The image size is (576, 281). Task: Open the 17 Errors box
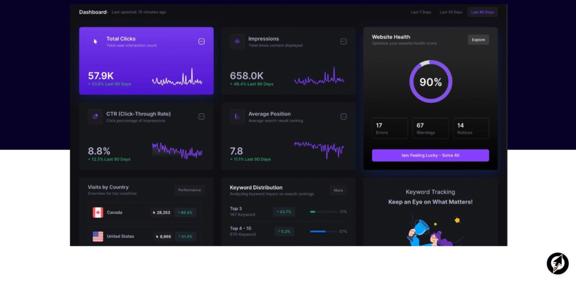390,128
